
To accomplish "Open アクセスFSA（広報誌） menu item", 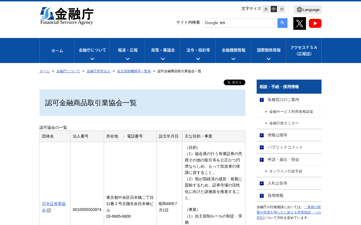I will (x=304, y=51).
